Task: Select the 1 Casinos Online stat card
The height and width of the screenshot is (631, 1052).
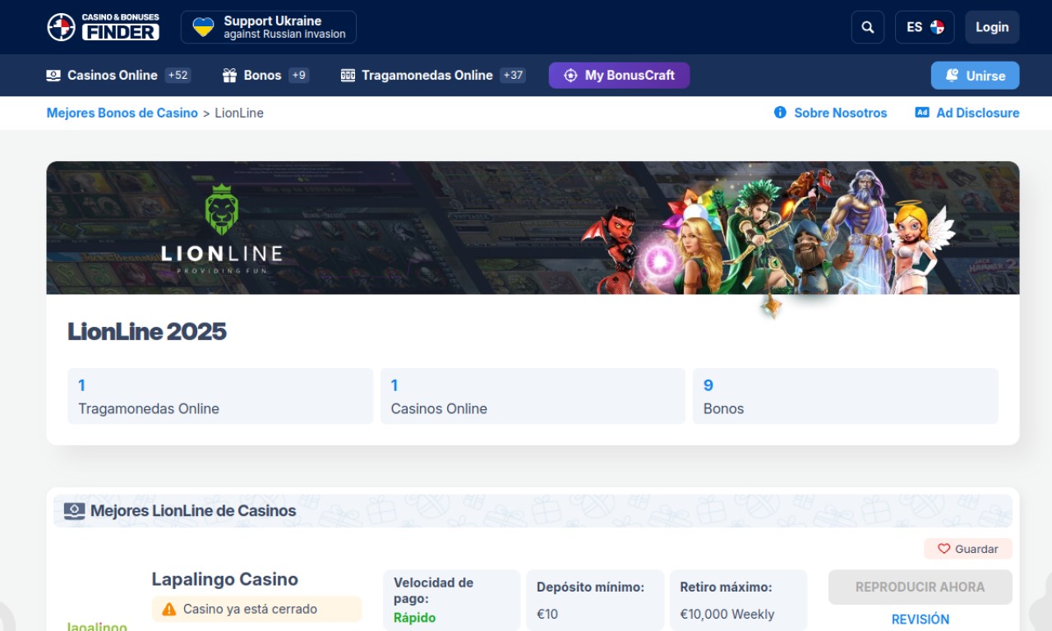Action: 533,396
